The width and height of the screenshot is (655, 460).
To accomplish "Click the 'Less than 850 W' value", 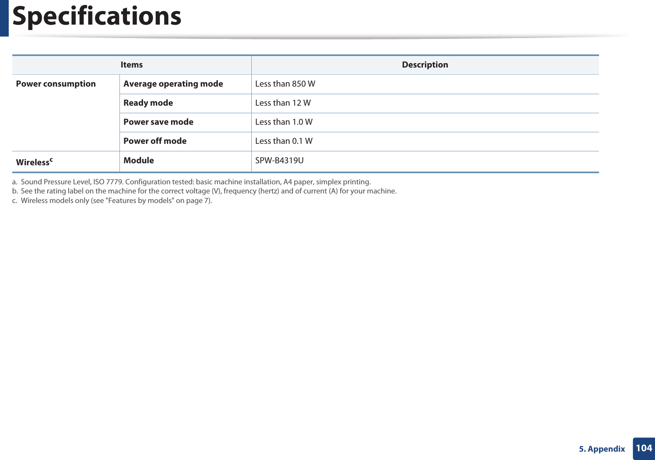I will (x=285, y=84).
